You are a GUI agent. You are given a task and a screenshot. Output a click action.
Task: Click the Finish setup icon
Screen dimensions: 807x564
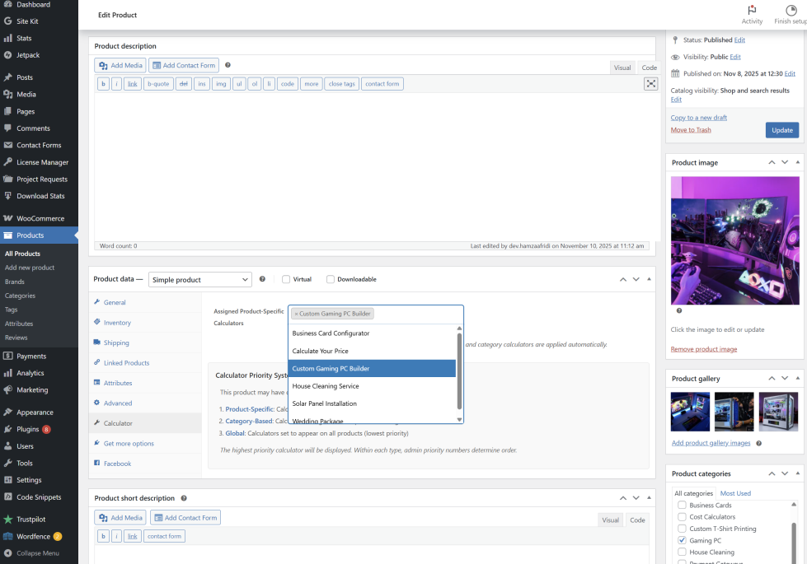pyautogui.click(x=790, y=10)
